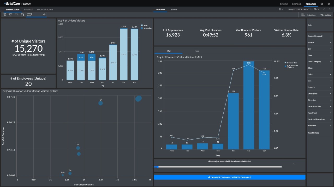Go to the Research module
334x187 pixels.
coord(311,4)
